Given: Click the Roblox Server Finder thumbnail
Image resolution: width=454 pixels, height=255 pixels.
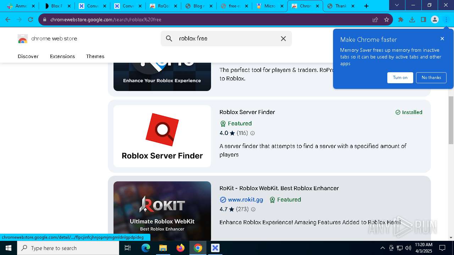Looking at the screenshot, I should (x=162, y=136).
